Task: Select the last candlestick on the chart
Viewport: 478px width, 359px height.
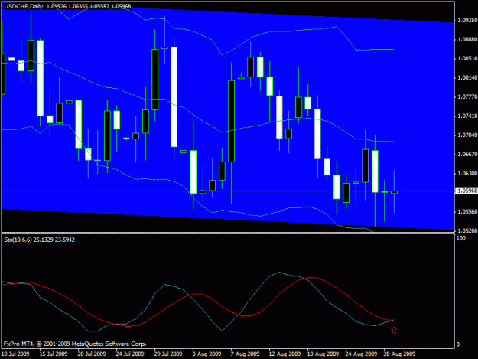Action: pyautogui.click(x=394, y=192)
